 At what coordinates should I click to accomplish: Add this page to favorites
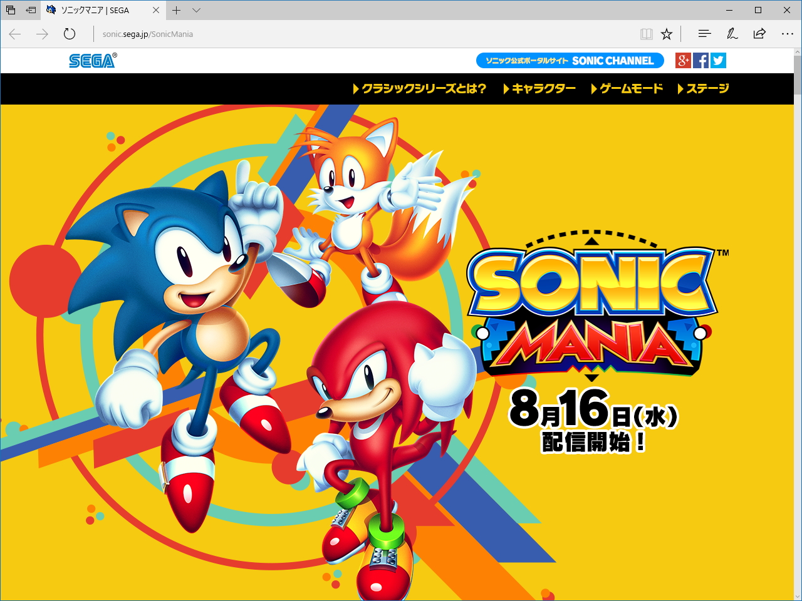667,34
